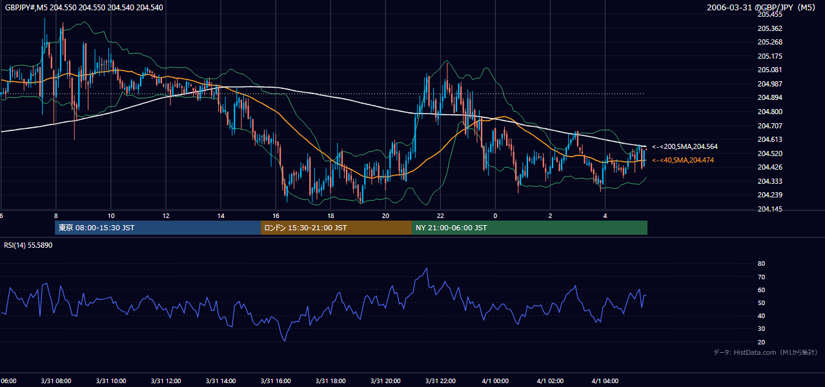Click hour label 16 under the price chart

(x=276, y=215)
